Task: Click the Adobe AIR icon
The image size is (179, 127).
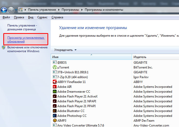Action: pyautogui.click(x=55, y=87)
